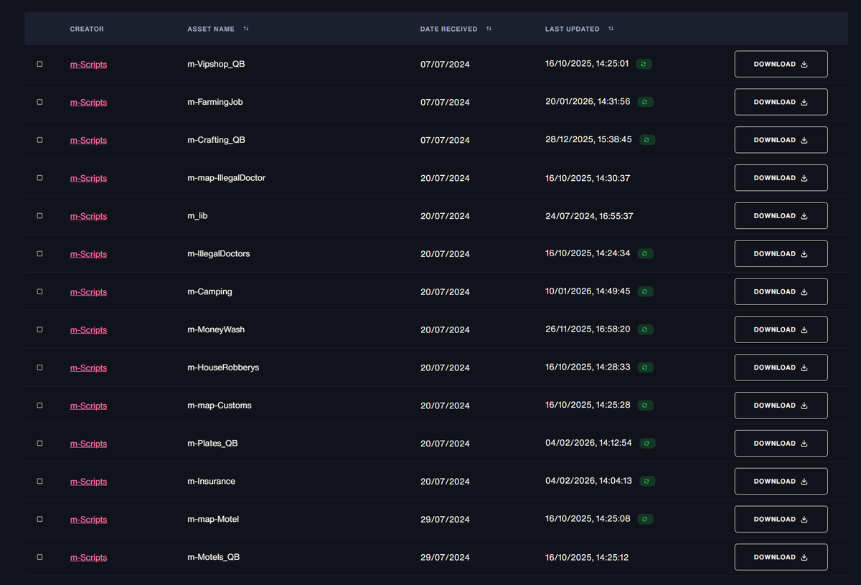Download the m-HouseRobberys asset
861x585 pixels.
tap(781, 368)
